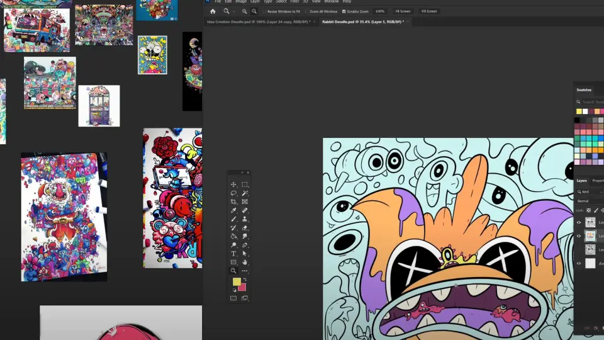Select the Eraser tool
This screenshot has height=340, width=604.
pyautogui.click(x=245, y=228)
